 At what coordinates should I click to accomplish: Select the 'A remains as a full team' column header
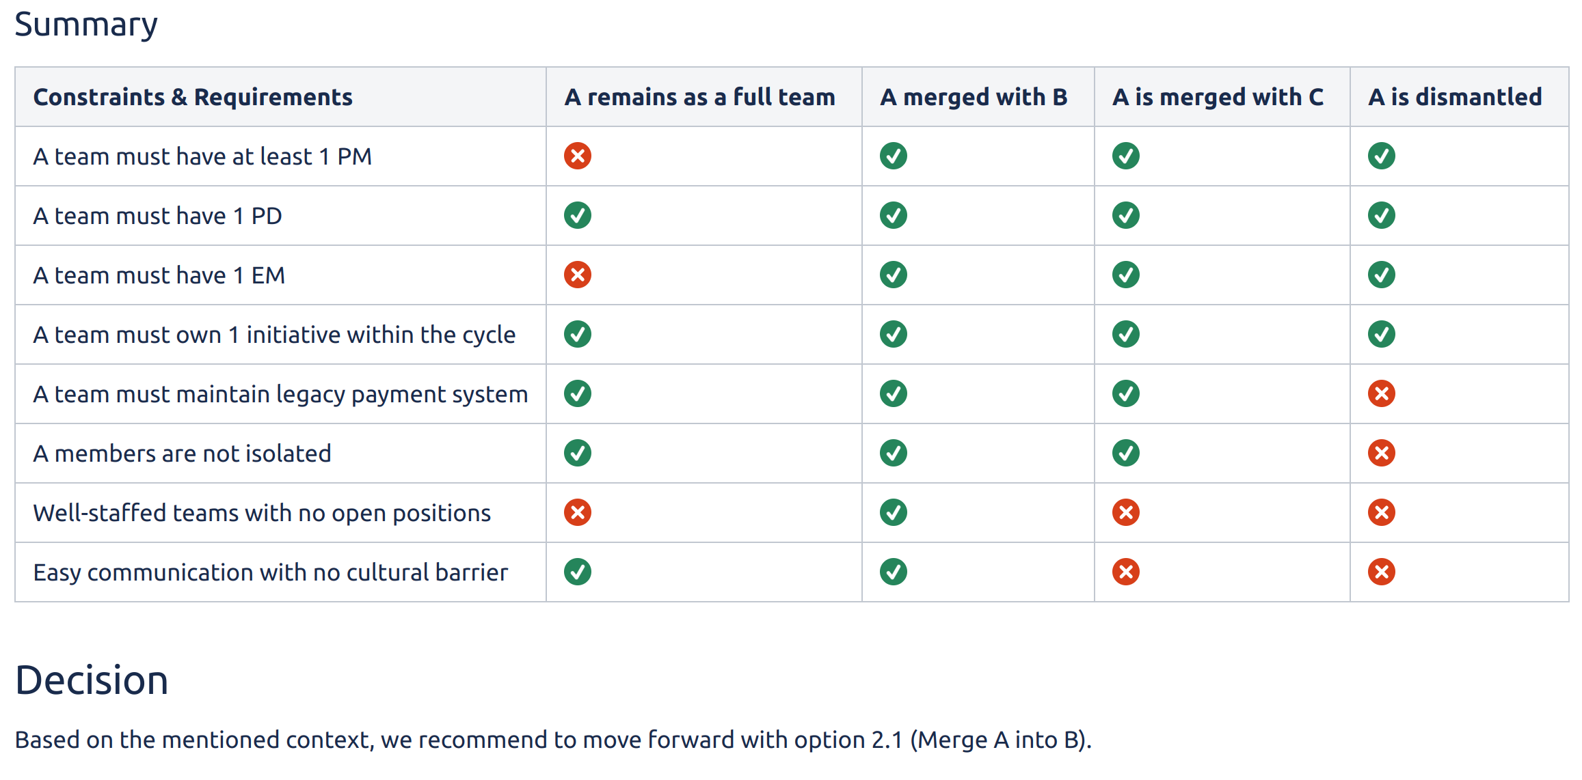click(699, 97)
